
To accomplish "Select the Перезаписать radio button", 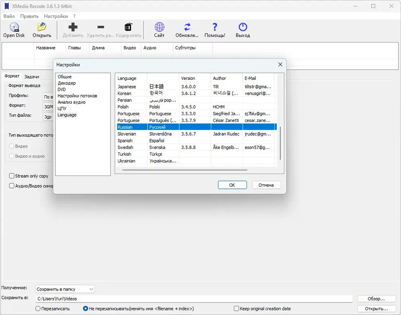I will 38,308.
